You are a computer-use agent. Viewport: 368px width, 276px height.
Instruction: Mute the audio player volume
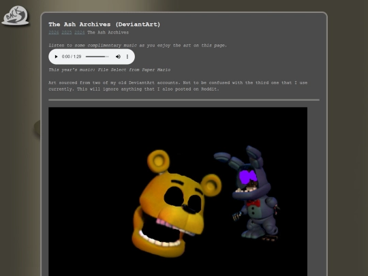click(118, 57)
